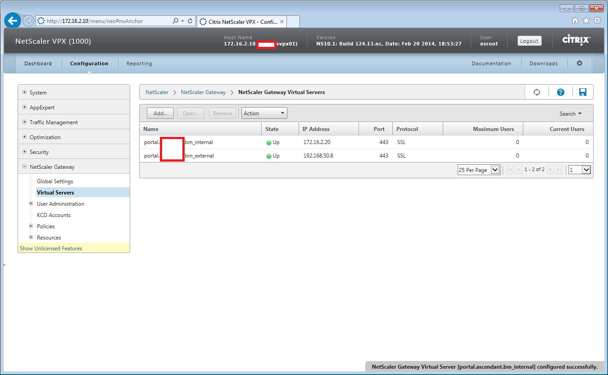Expand the User Administration node
The image size is (608, 375).
31,203
